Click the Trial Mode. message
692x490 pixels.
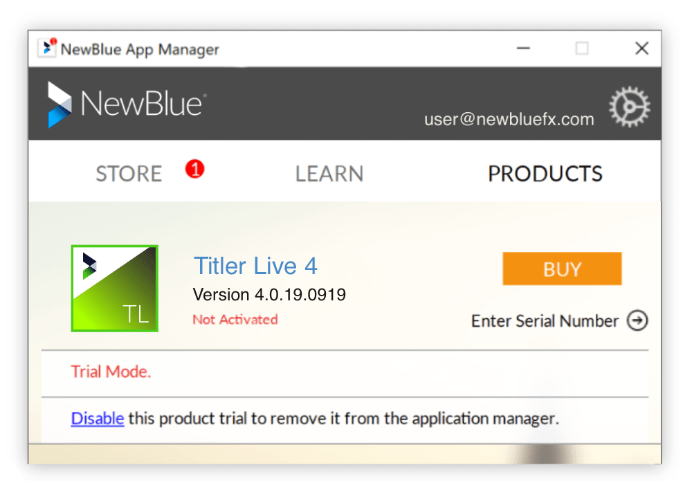click(x=111, y=372)
